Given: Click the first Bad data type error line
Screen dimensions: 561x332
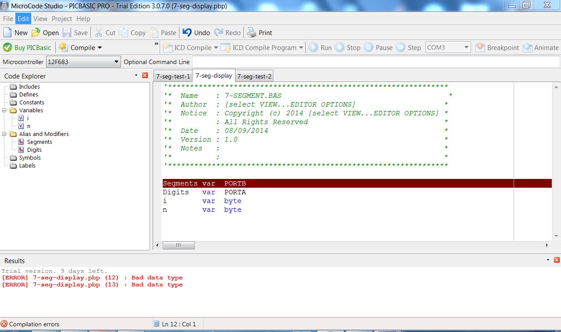Looking at the screenshot, I should pyautogui.click(x=92, y=278).
